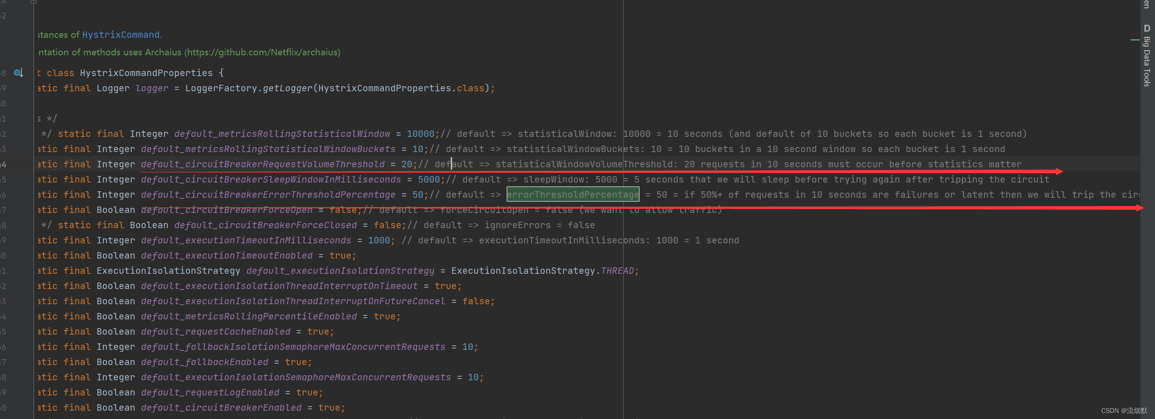Open the github.com/Netflix/archaius URL in the comment

click(263, 52)
